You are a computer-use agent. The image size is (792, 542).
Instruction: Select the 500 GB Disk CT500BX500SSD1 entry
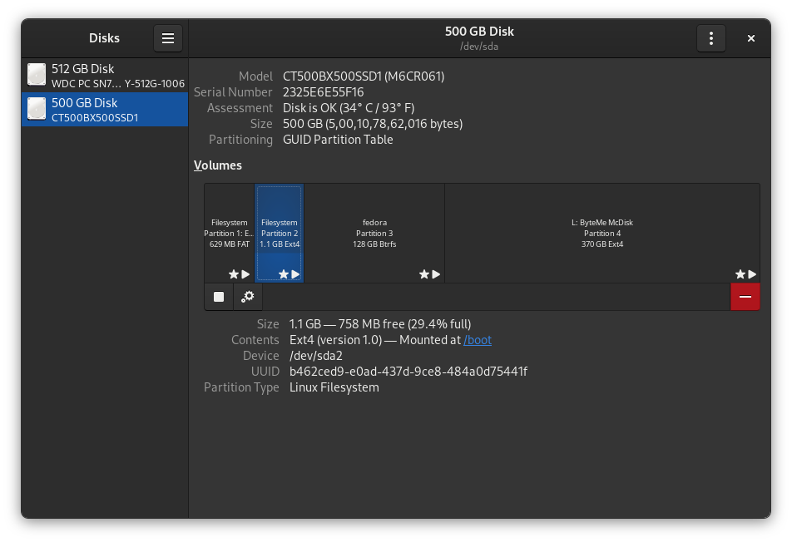[105, 109]
